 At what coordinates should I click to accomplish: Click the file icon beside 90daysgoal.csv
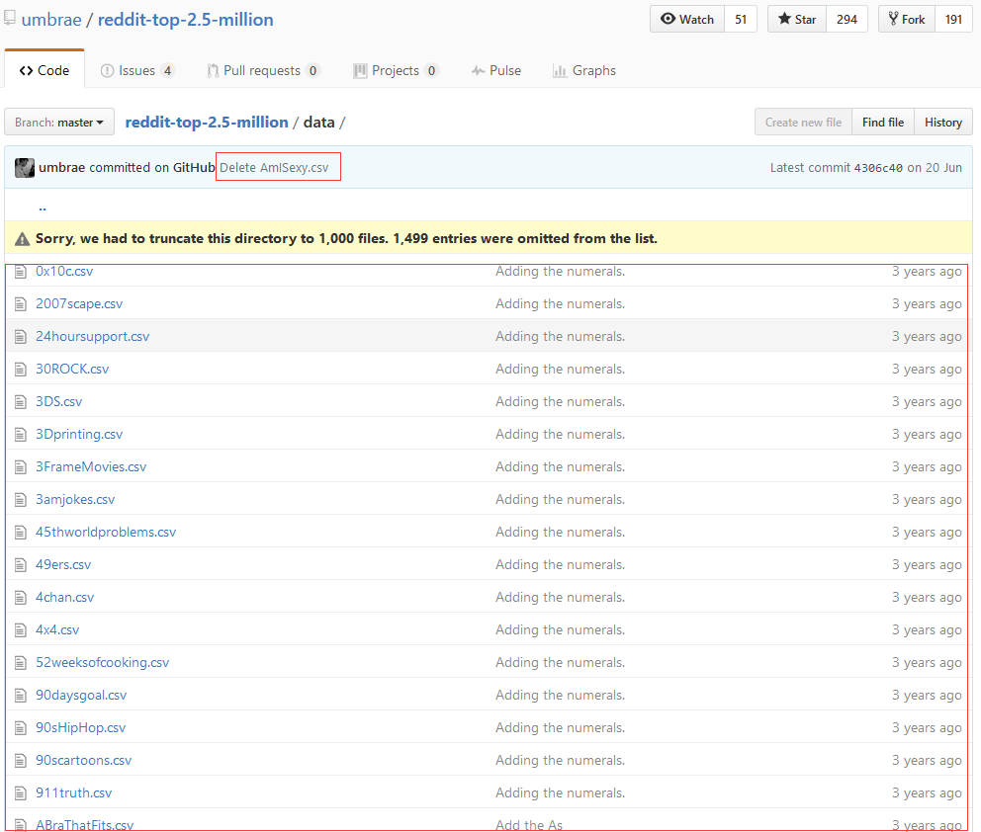[21, 695]
